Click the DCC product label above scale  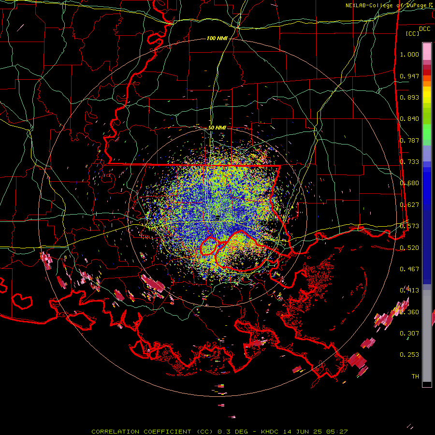(424, 29)
